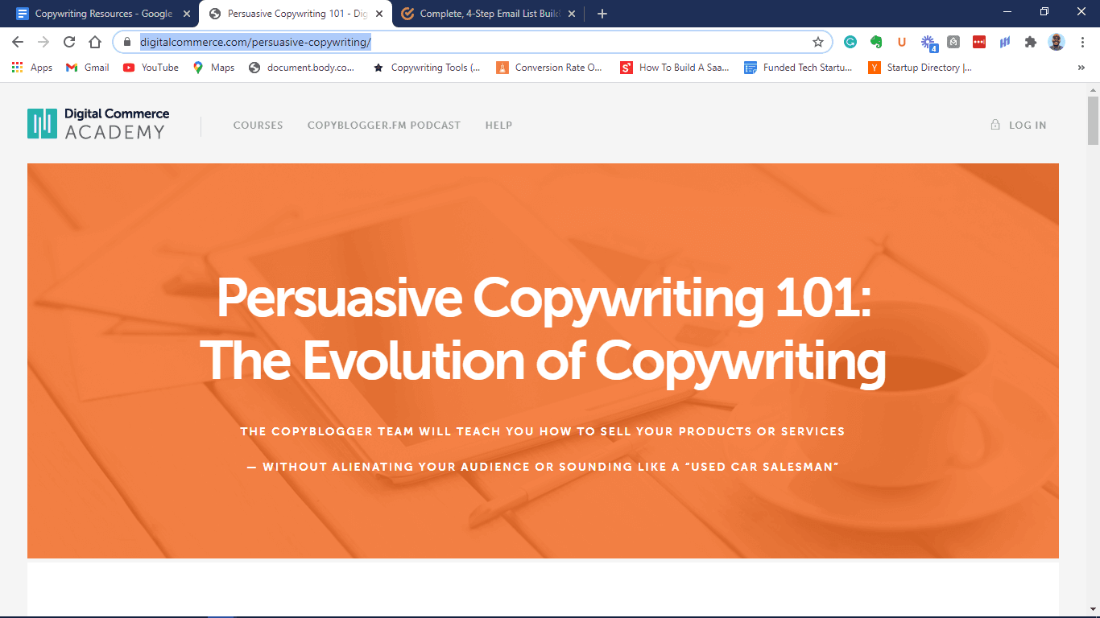1100x618 pixels.
Task: Bookmark this page with the star icon
Action: click(x=818, y=42)
